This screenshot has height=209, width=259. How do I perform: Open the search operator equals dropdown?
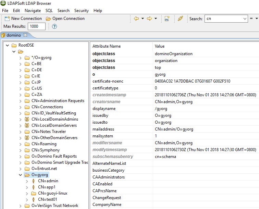(257, 19)
